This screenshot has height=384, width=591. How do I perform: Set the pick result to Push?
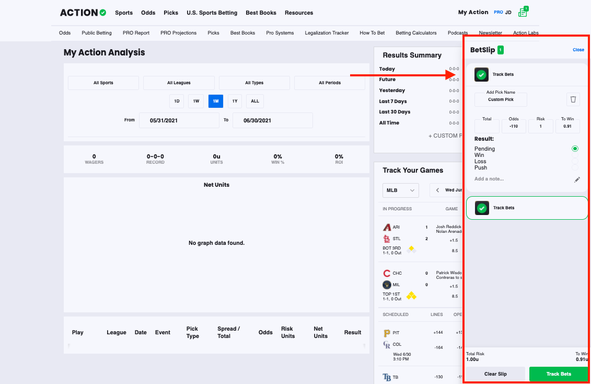point(575,167)
